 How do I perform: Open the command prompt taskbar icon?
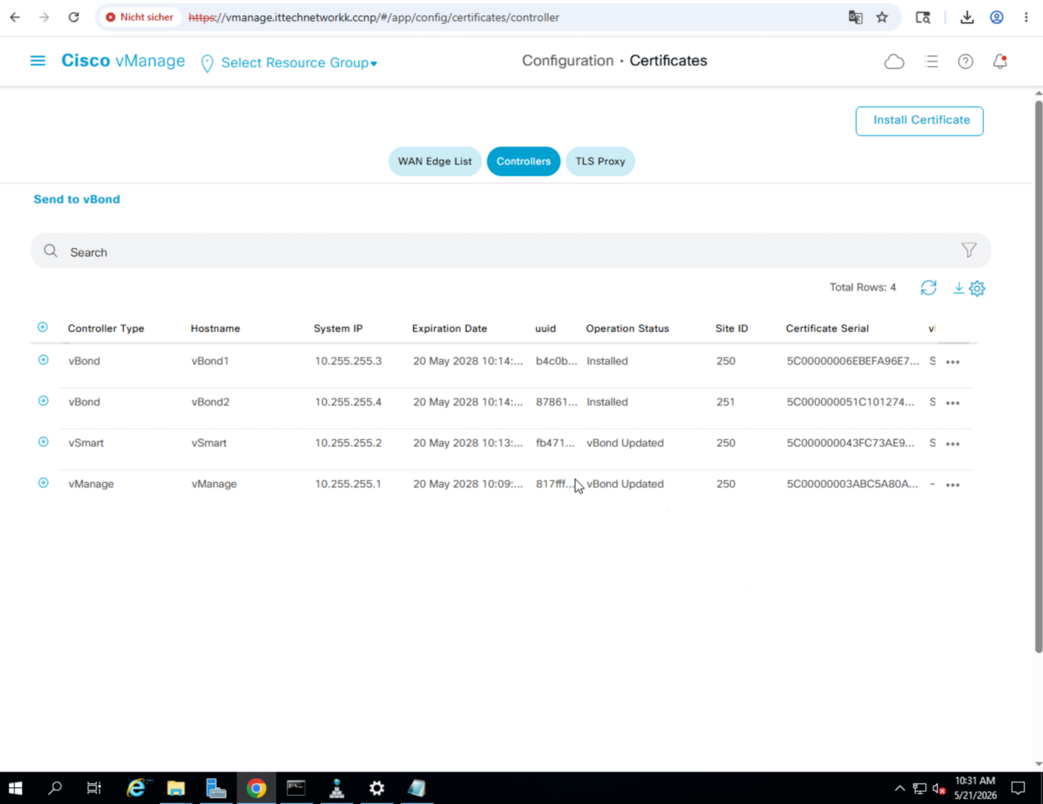point(296,788)
